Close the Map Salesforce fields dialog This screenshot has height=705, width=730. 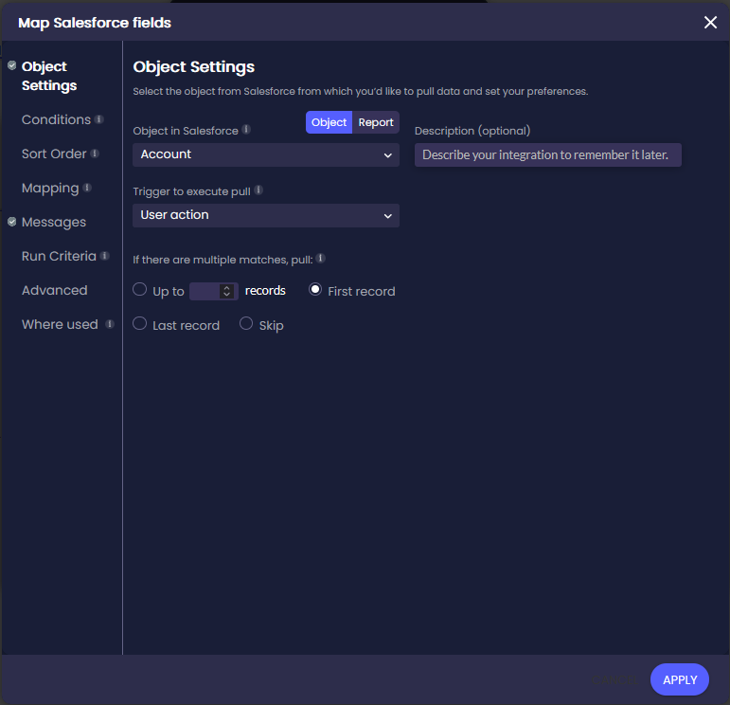(710, 23)
